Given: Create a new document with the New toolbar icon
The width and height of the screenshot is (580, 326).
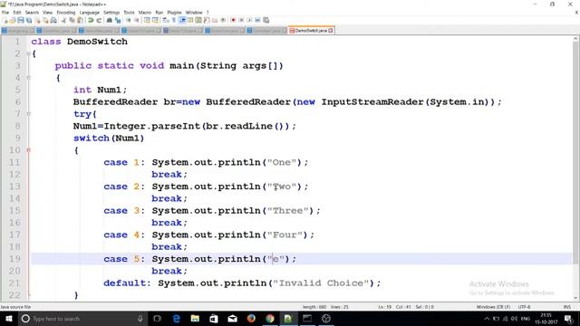Looking at the screenshot, I should (x=5, y=20).
